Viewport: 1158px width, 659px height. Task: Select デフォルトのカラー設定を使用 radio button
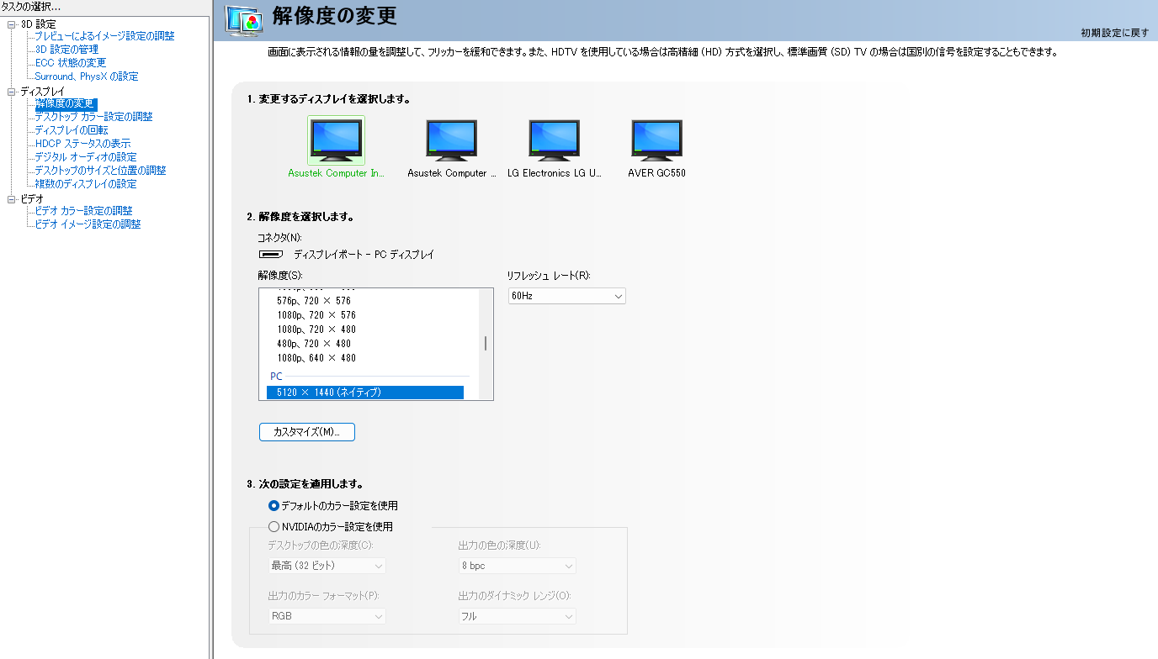tap(274, 506)
